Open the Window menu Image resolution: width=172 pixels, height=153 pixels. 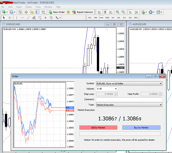tap(48, 7)
